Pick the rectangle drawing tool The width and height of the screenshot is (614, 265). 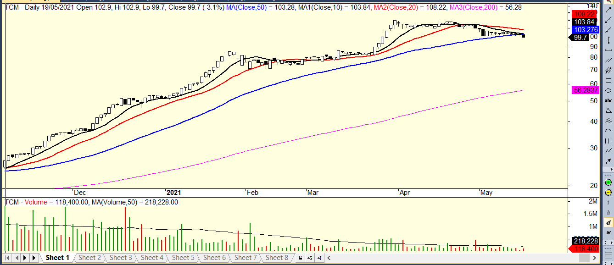608,80
